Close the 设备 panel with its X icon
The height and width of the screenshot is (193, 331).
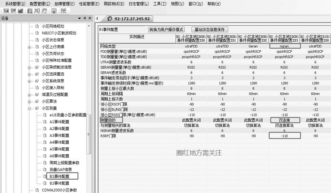90,18
